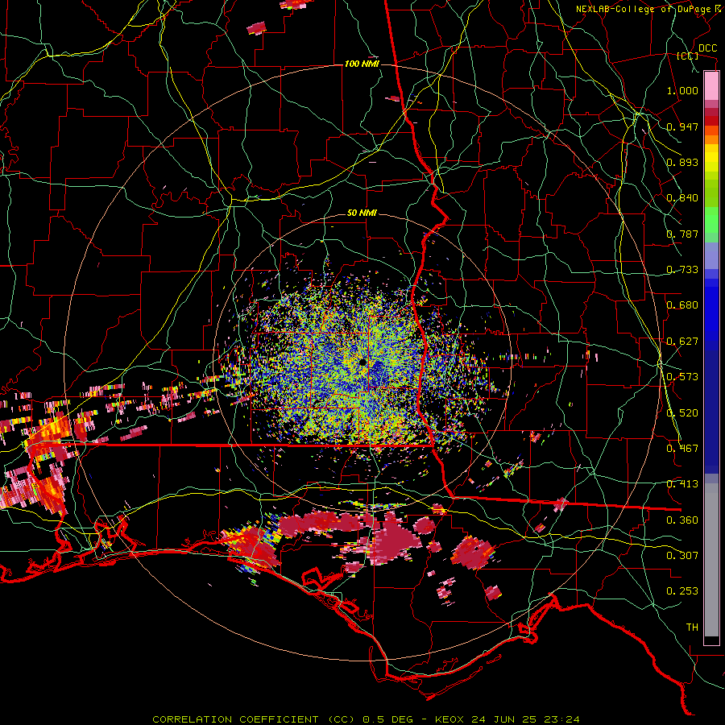
Task: Click the 0.893 legend value
Action: [682, 162]
